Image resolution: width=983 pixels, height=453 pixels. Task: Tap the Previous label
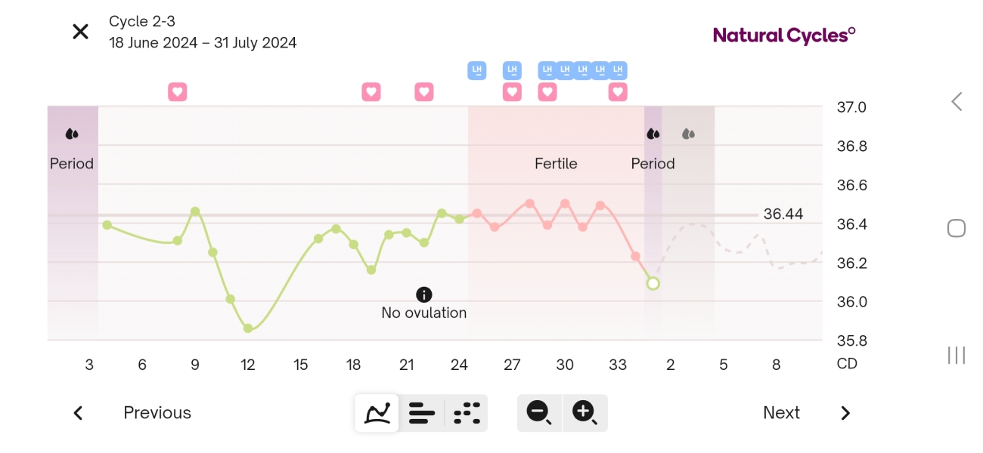coord(157,413)
